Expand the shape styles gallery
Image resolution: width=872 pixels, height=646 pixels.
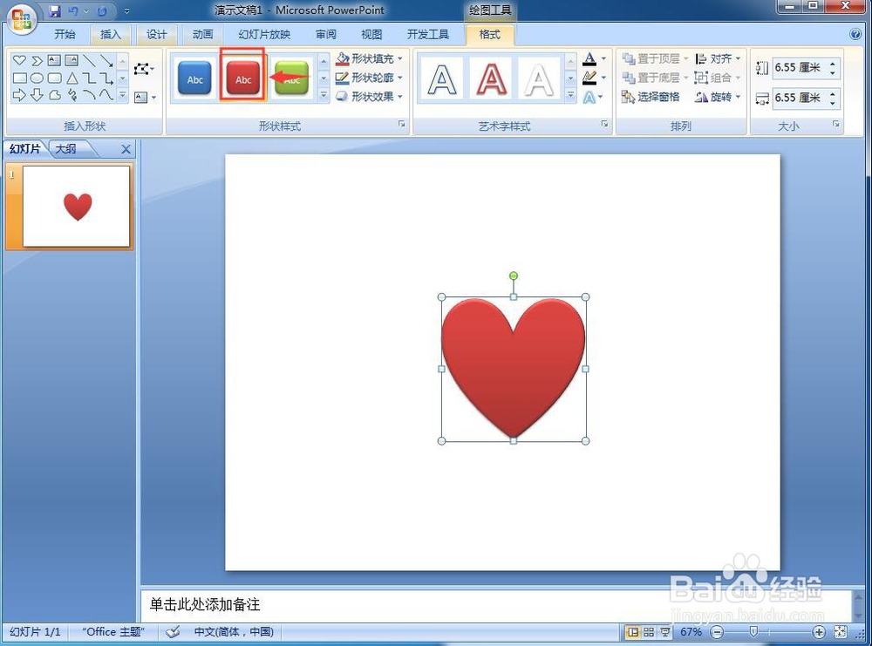(324, 96)
